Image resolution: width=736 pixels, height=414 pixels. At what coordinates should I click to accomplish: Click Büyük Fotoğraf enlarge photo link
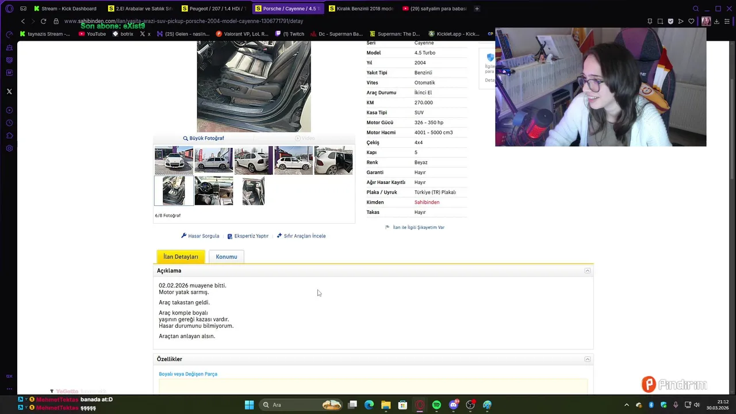pos(204,138)
